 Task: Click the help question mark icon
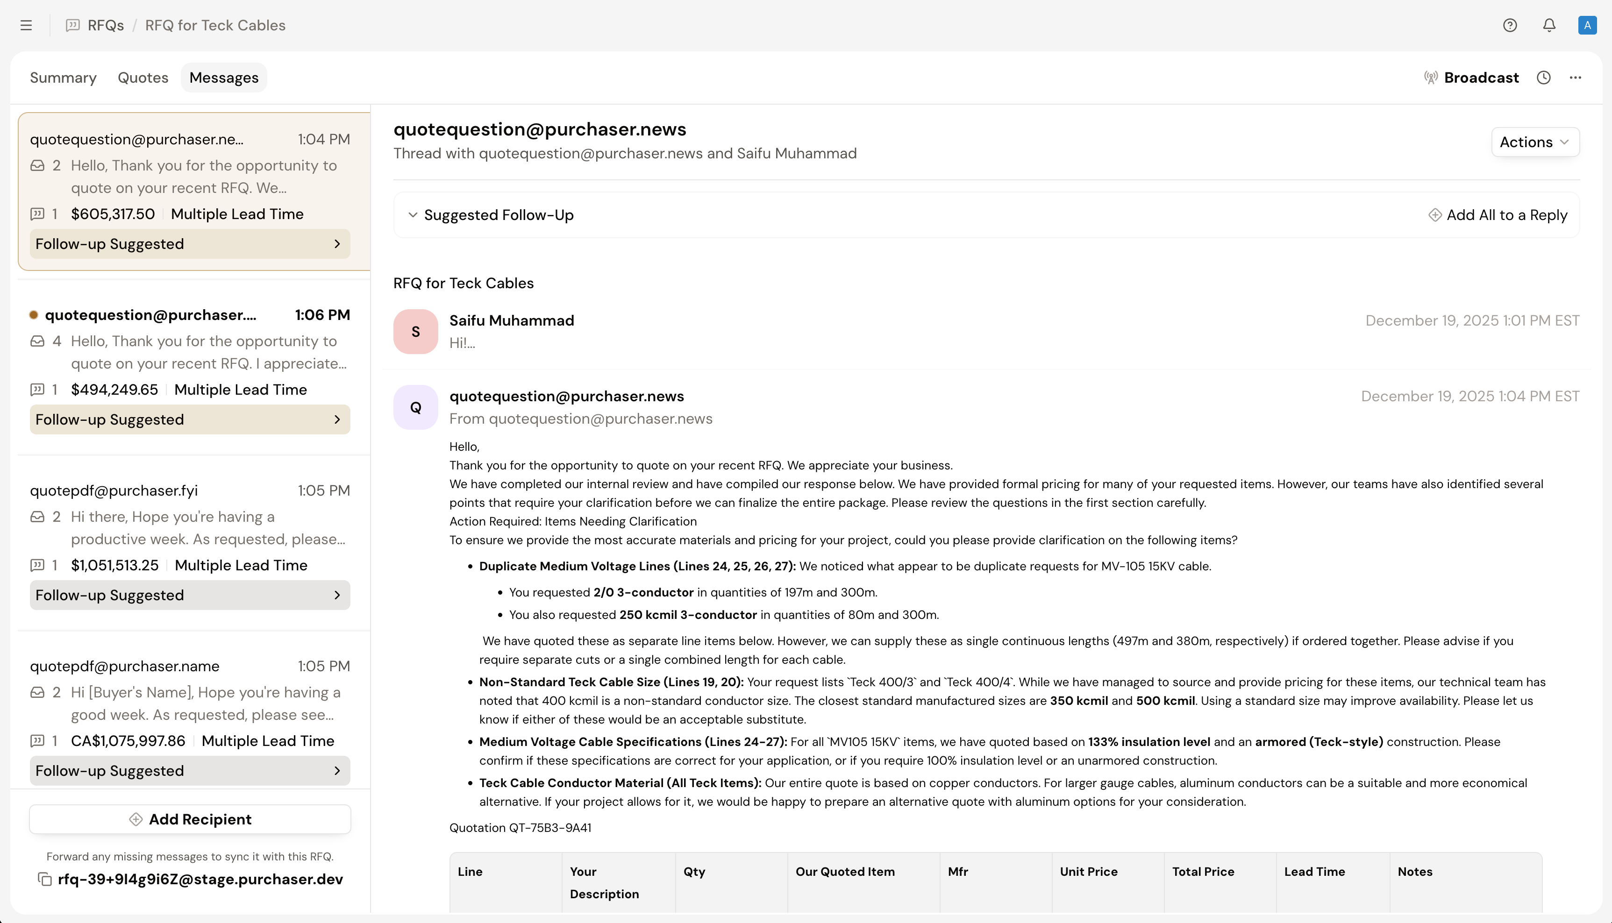tap(1510, 25)
